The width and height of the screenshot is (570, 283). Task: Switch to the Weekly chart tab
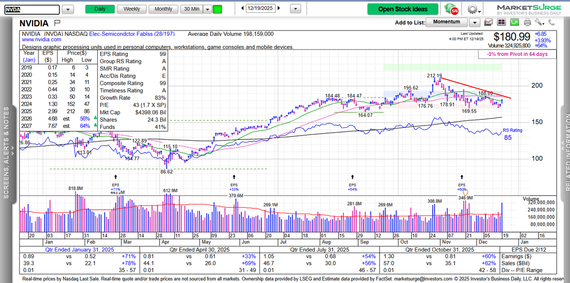coord(131,9)
